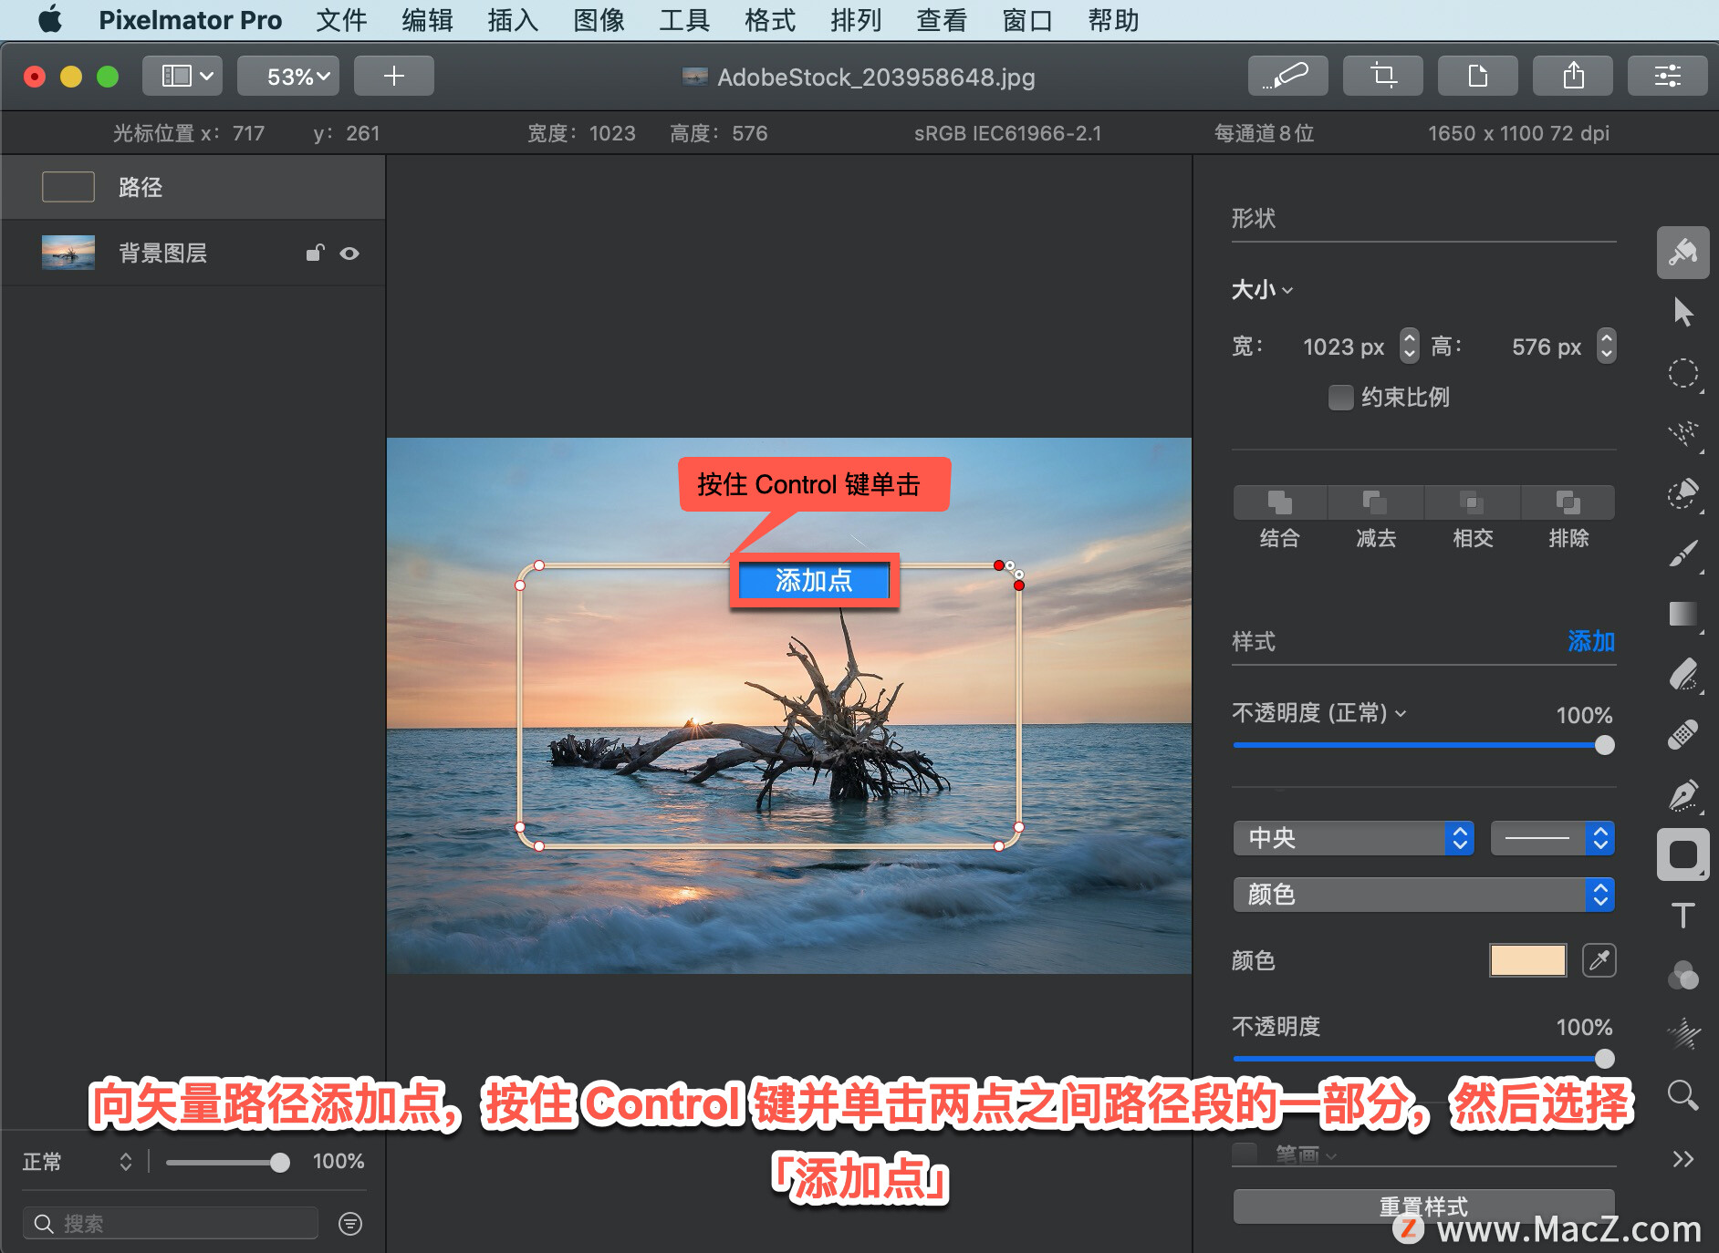The width and height of the screenshot is (1719, 1253).
Task: Pick the Repair bandage tool
Action: (1683, 734)
